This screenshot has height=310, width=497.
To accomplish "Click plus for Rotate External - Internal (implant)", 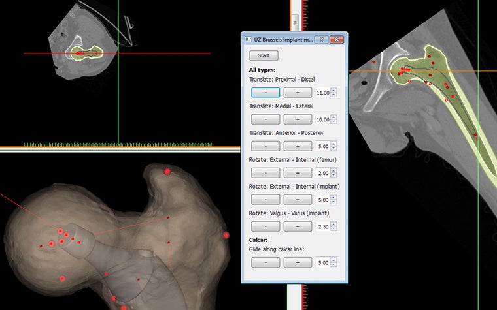I will coord(298,200).
